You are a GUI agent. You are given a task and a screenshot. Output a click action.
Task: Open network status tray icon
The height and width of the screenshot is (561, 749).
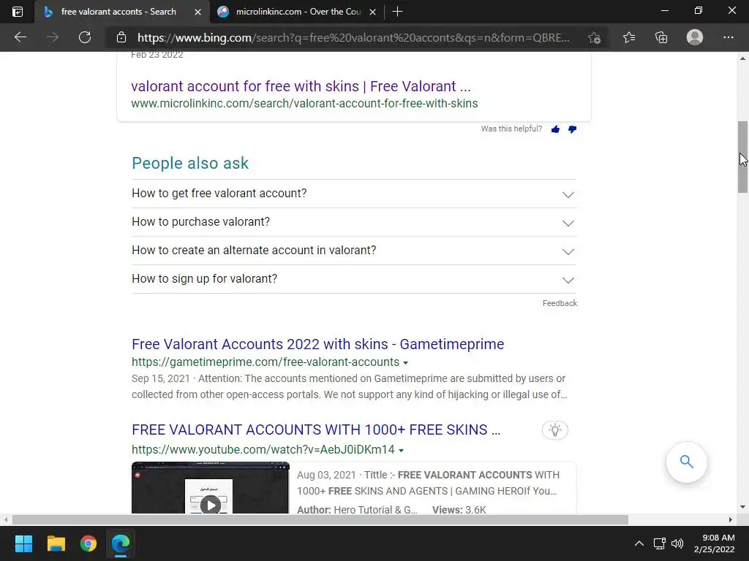pos(660,543)
